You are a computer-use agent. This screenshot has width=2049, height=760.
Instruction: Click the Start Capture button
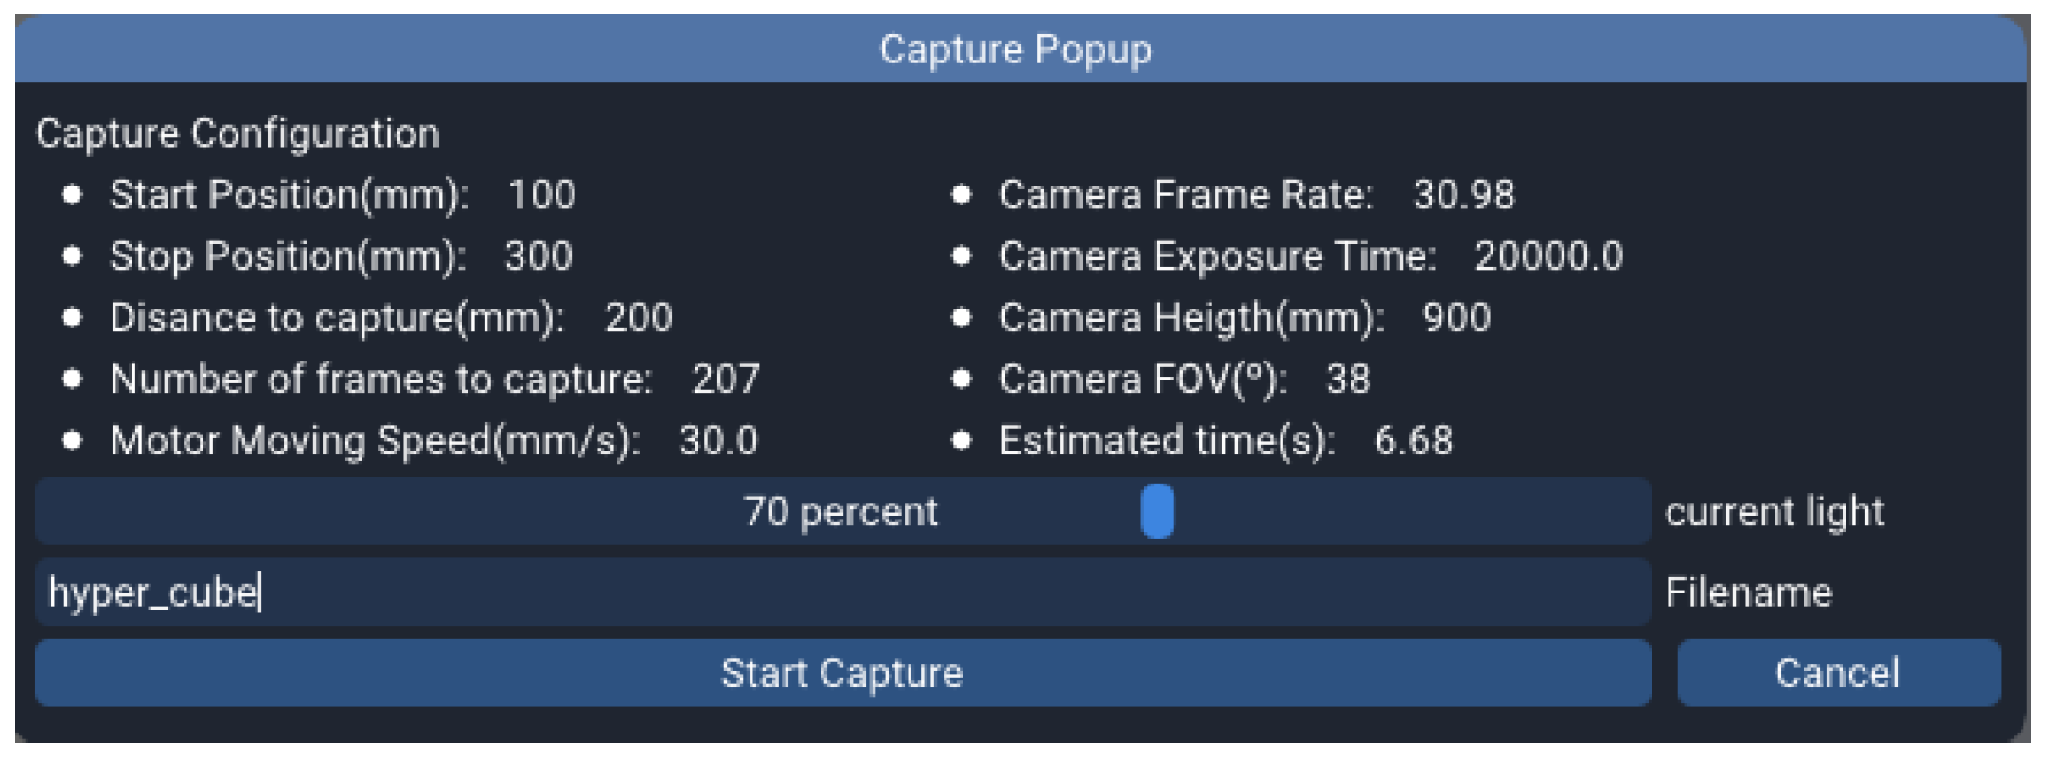pyautogui.click(x=841, y=673)
